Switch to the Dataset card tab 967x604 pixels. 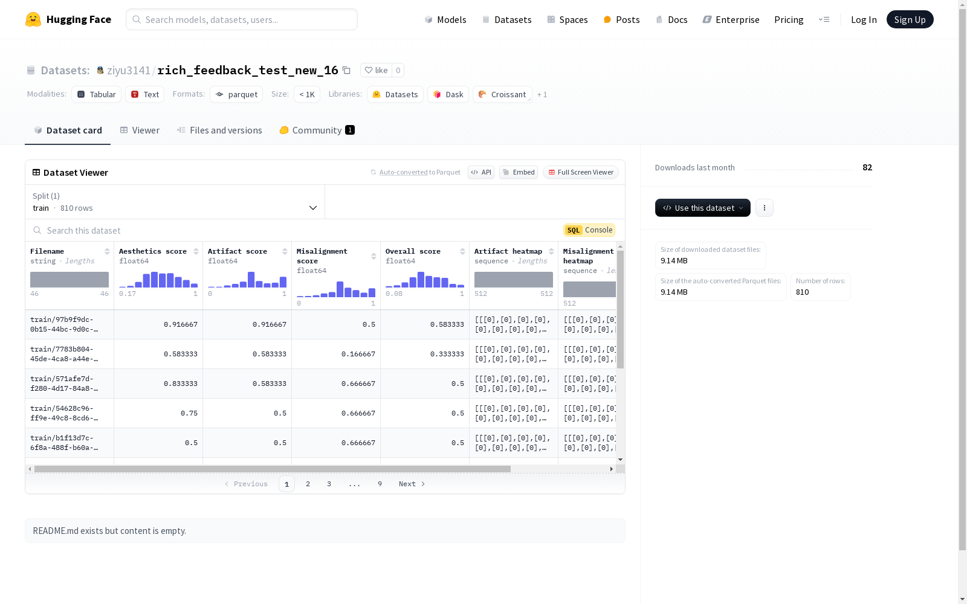point(68,130)
